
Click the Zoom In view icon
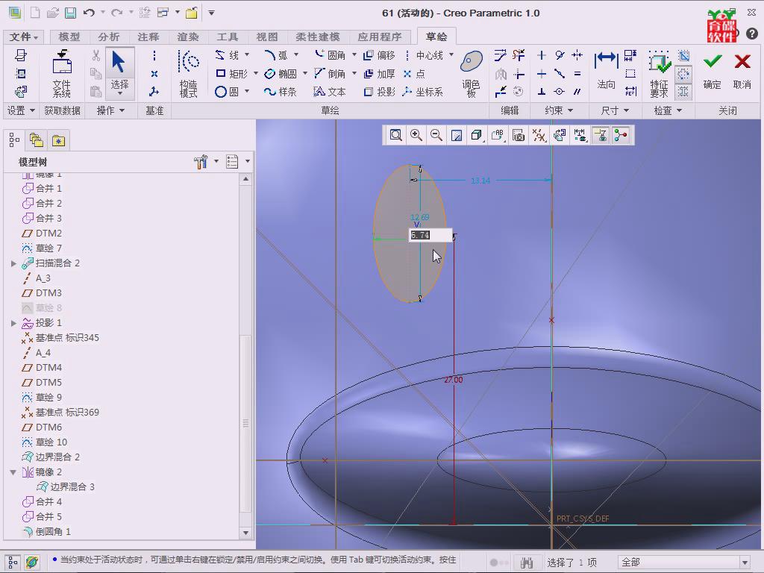[416, 135]
